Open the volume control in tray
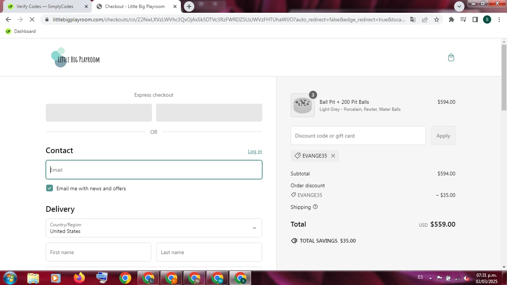 (x=466, y=278)
